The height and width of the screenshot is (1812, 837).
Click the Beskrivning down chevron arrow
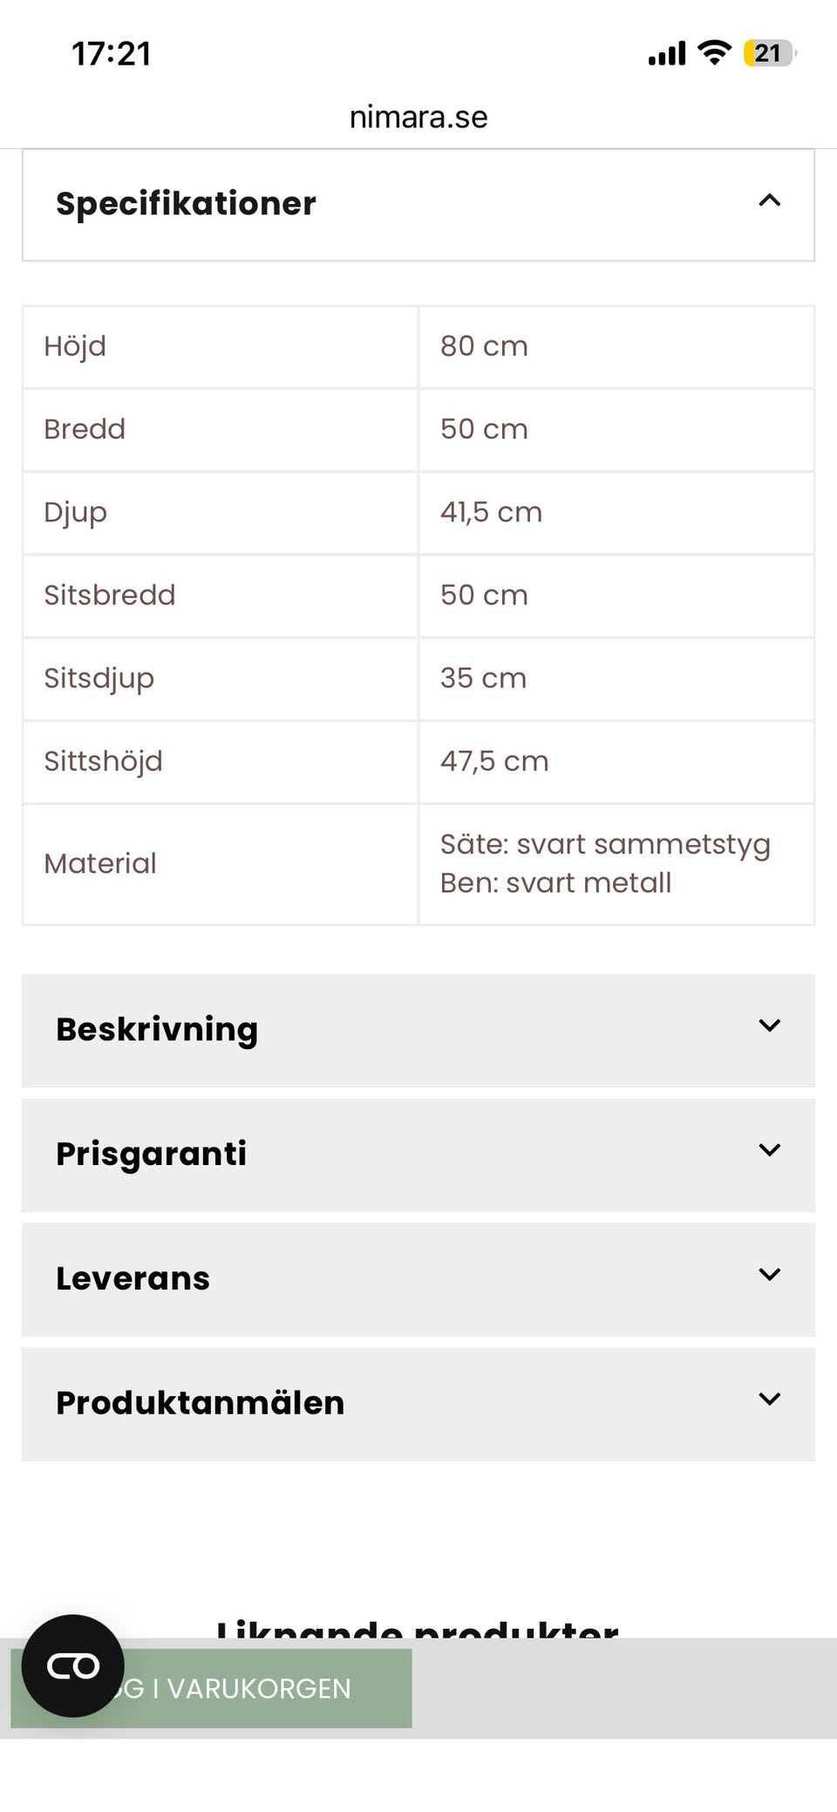(769, 1026)
